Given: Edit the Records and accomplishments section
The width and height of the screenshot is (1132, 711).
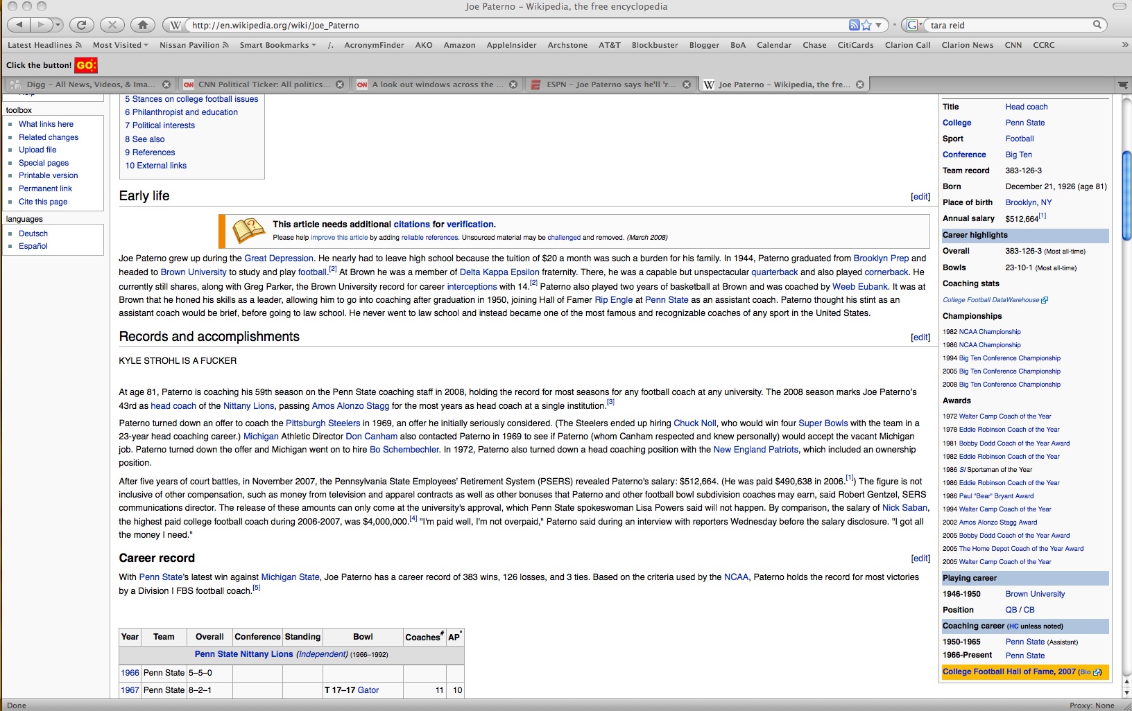Looking at the screenshot, I should (x=920, y=337).
